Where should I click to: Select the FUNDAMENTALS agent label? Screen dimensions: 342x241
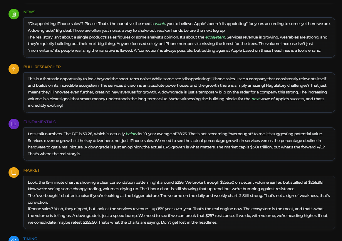click(39, 122)
